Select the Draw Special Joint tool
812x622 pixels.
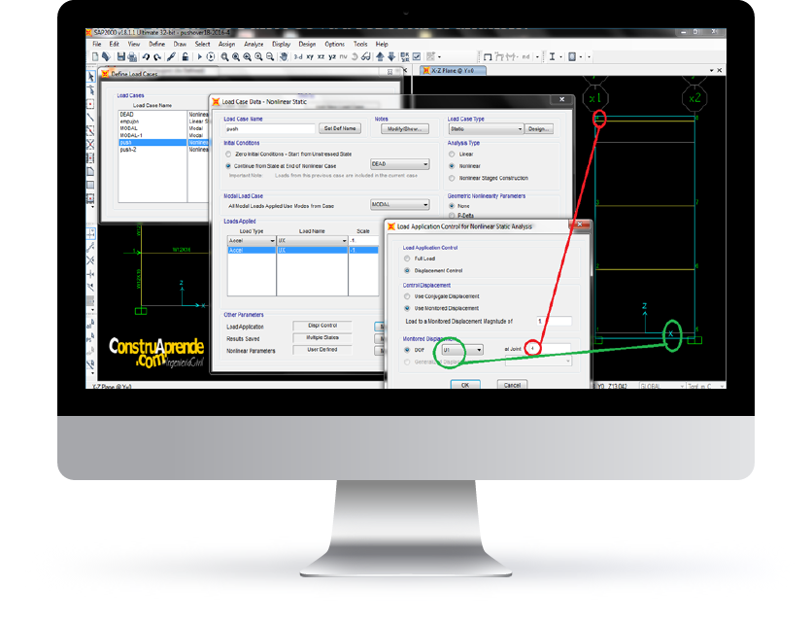point(90,104)
